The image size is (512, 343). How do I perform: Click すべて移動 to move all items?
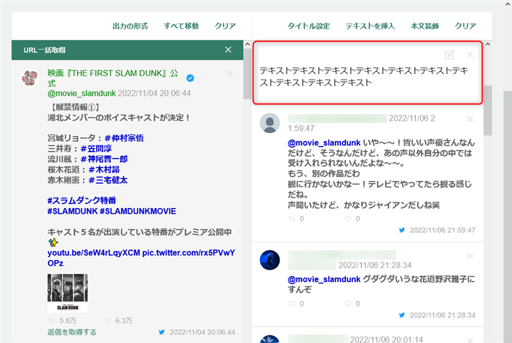click(x=181, y=26)
